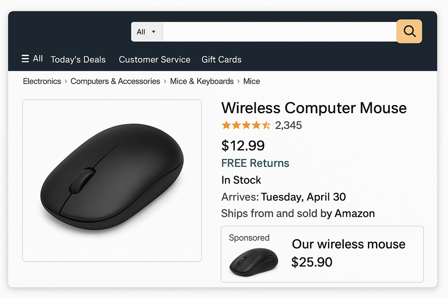Image resolution: width=448 pixels, height=298 pixels.
Task: Go to Today's Deals
Action: point(78,60)
